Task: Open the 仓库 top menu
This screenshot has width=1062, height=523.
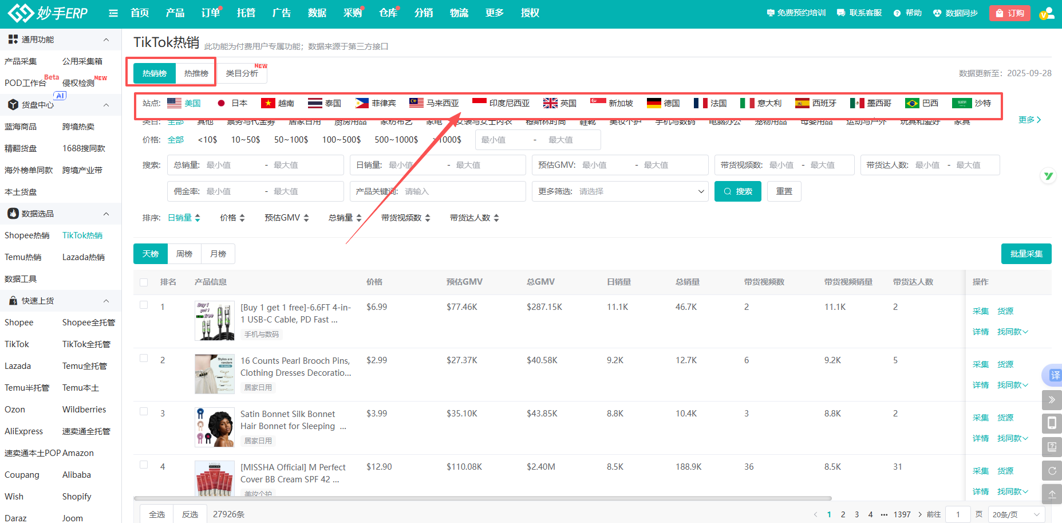Action: 388,13
